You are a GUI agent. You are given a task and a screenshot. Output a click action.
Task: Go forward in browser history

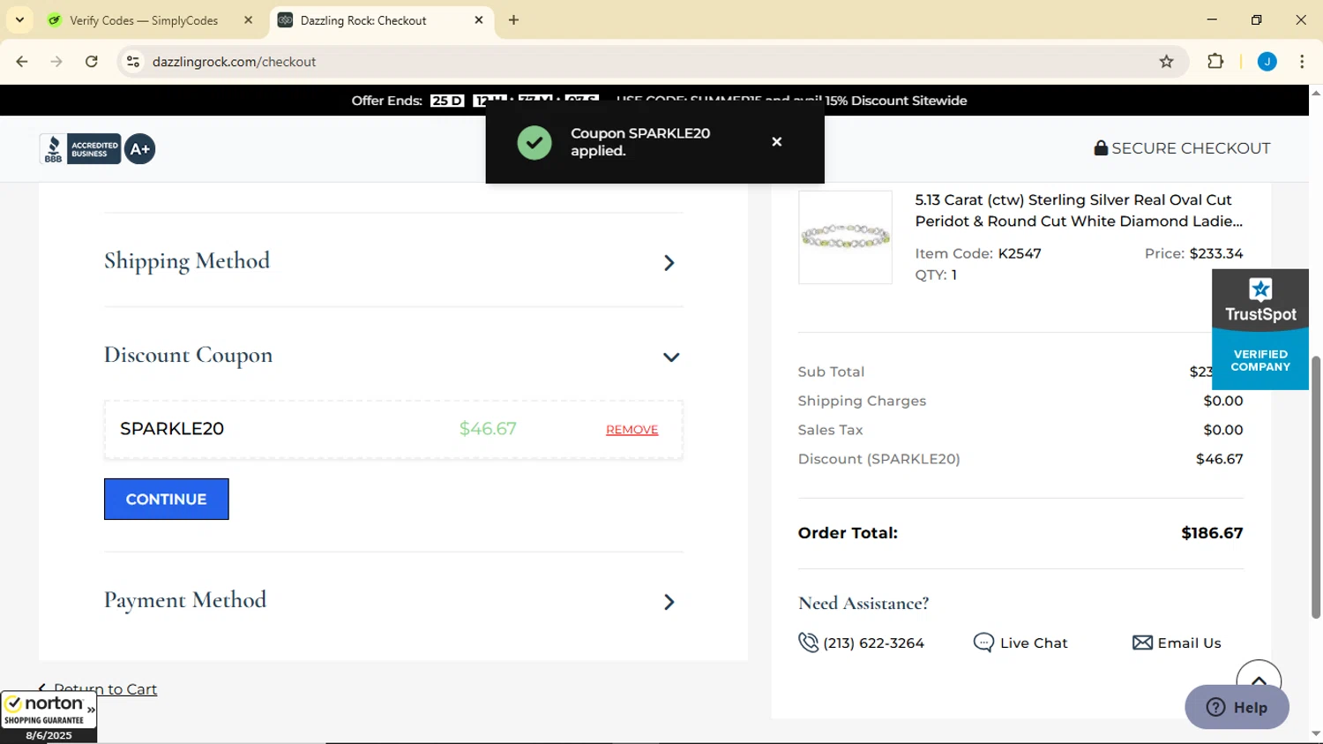(x=56, y=62)
